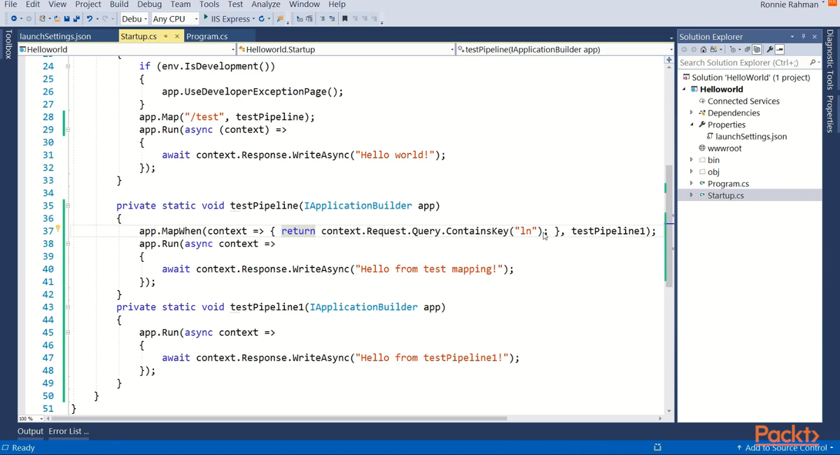The height and width of the screenshot is (455, 840).
Task: Click the Navigate Backward toolbar icon
Action: click(14, 18)
